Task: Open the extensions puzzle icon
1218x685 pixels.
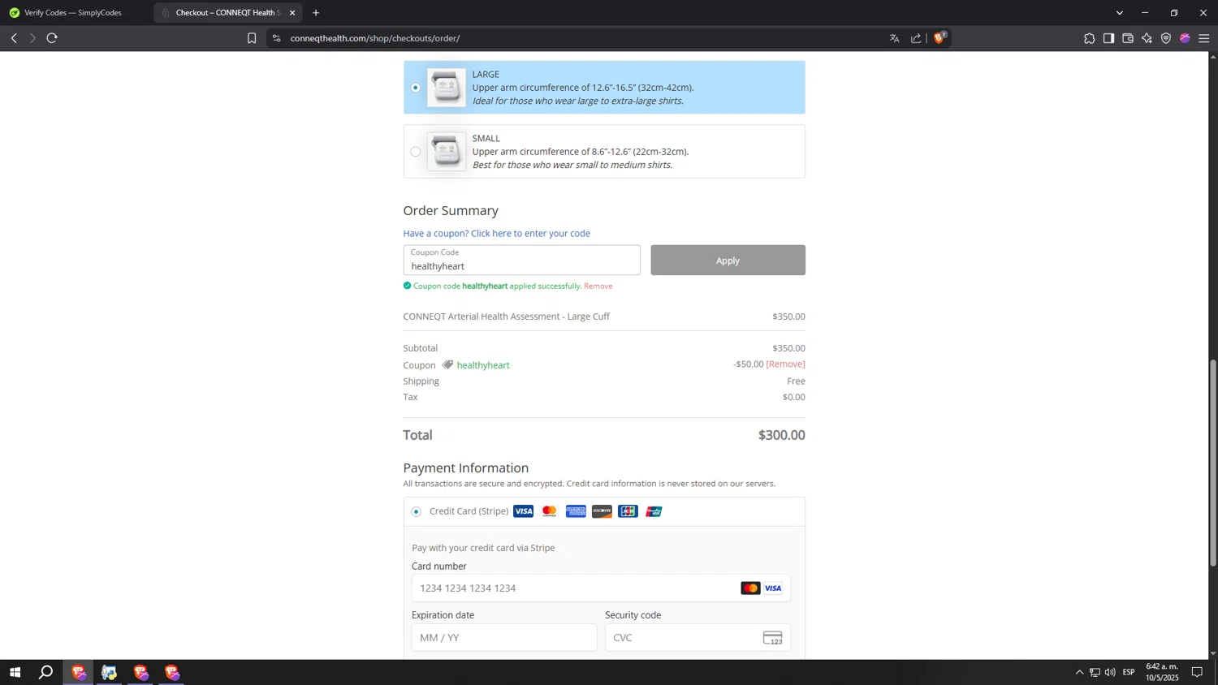Action: coord(1089,38)
